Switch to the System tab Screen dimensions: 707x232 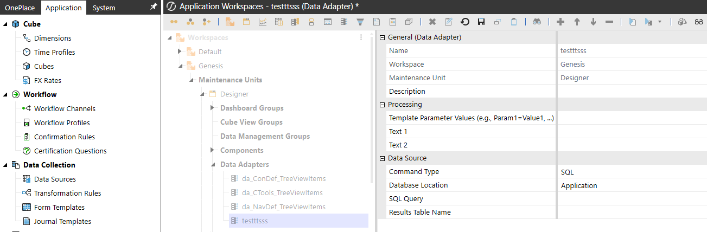click(104, 8)
